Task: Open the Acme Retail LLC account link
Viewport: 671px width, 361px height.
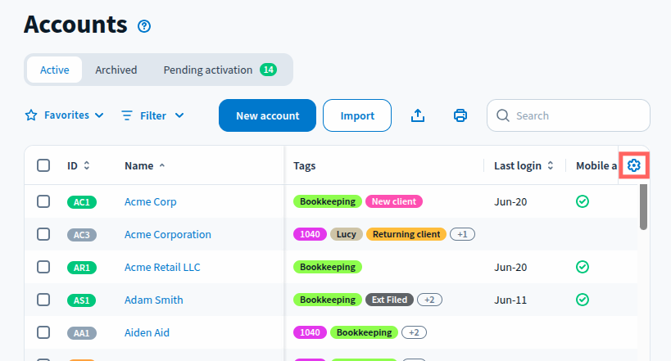Action: tap(162, 267)
